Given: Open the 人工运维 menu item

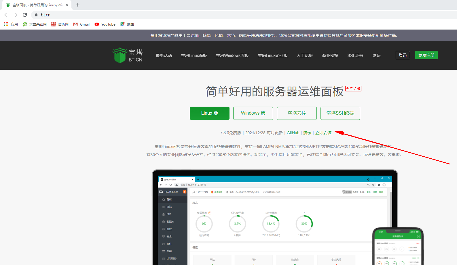Looking at the screenshot, I should (x=305, y=55).
